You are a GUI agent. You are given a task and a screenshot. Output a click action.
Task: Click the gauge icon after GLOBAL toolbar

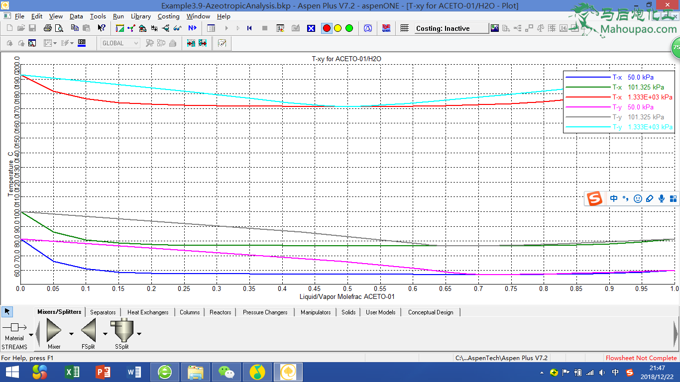pyautogui.click(x=222, y=43)
